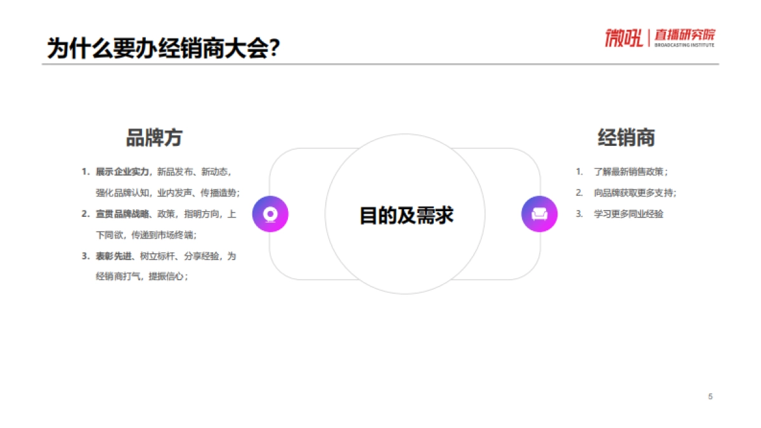
Task: Select the 品牌方 heading
Action: point(154,135)
